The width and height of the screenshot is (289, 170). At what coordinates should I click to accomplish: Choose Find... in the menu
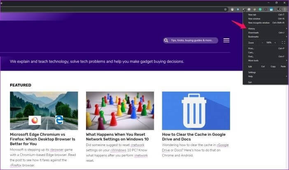(266, 57)
